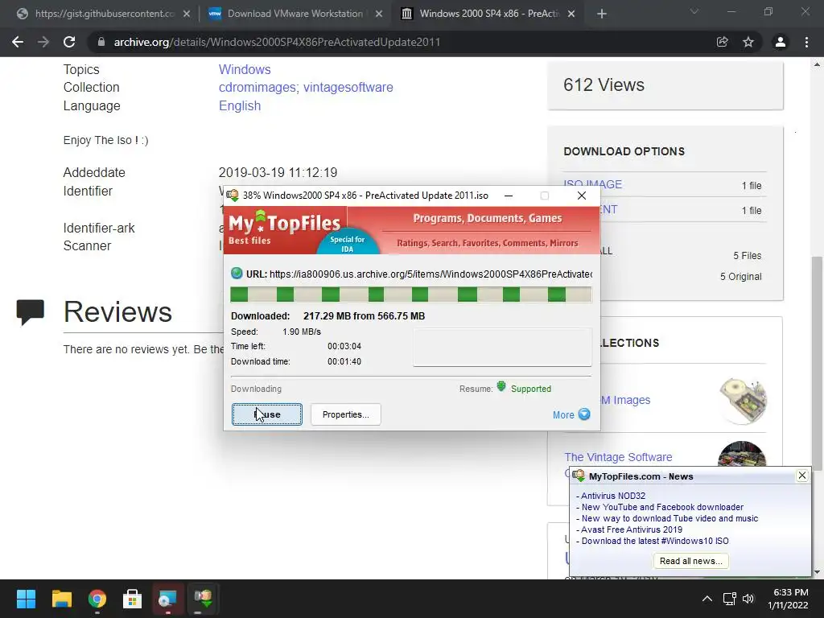The image size is (824, 618).
Task: Click the ISO IMAGE download option
Action: (593, 184)
